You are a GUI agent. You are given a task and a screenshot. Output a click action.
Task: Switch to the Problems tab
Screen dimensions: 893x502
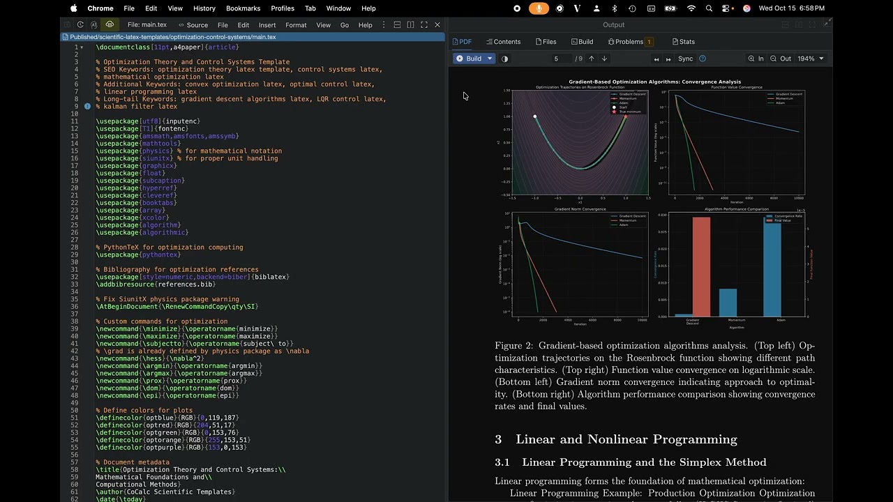630,42
